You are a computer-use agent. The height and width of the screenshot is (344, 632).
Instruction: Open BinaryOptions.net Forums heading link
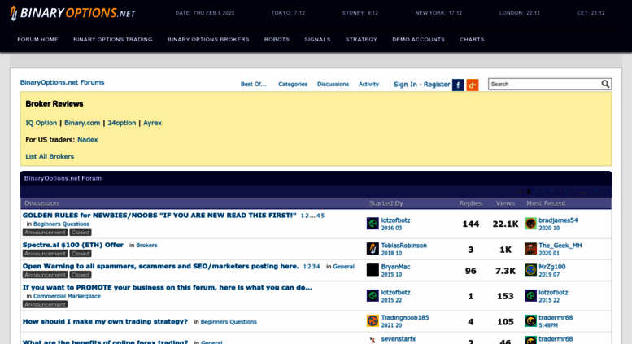click(63, 82)
